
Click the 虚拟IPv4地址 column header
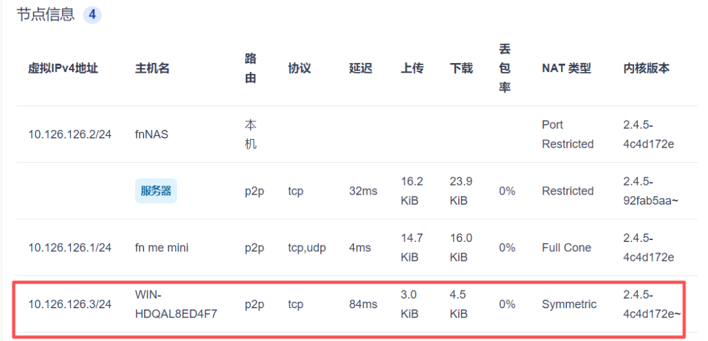tap(63, 68)
